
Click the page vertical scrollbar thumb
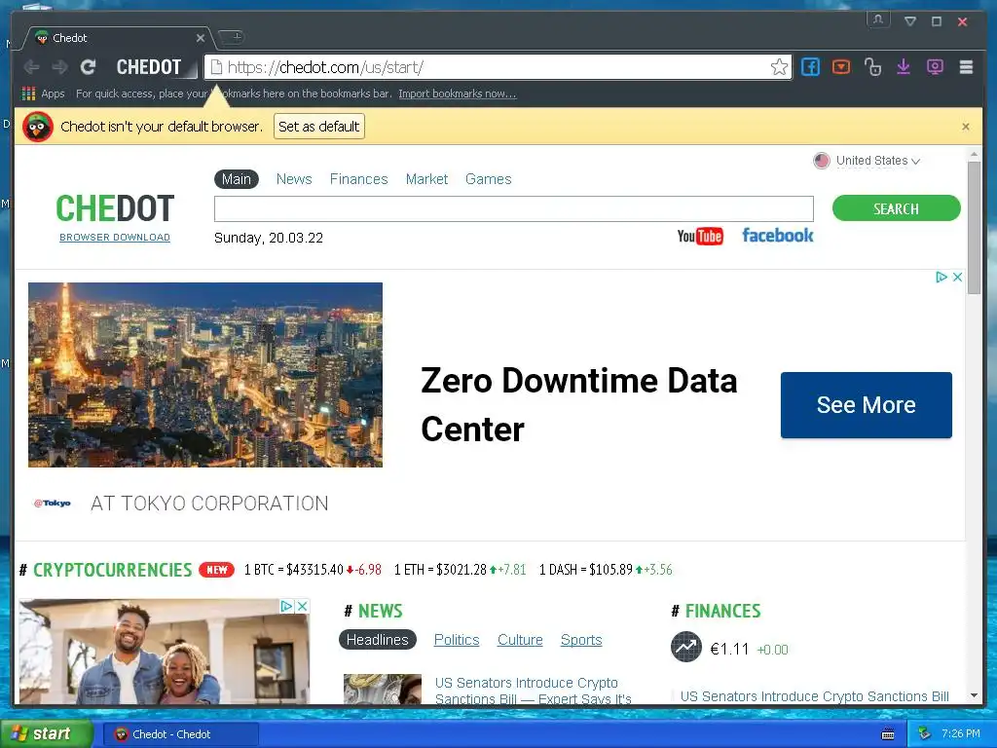pyautogui.click(x=974, y=227)
